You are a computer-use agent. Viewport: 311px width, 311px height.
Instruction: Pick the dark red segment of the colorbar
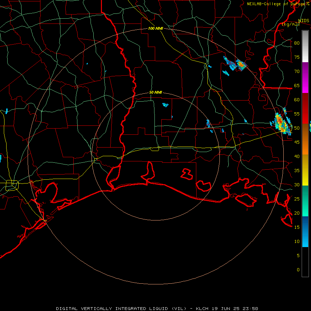pos(305,109)
